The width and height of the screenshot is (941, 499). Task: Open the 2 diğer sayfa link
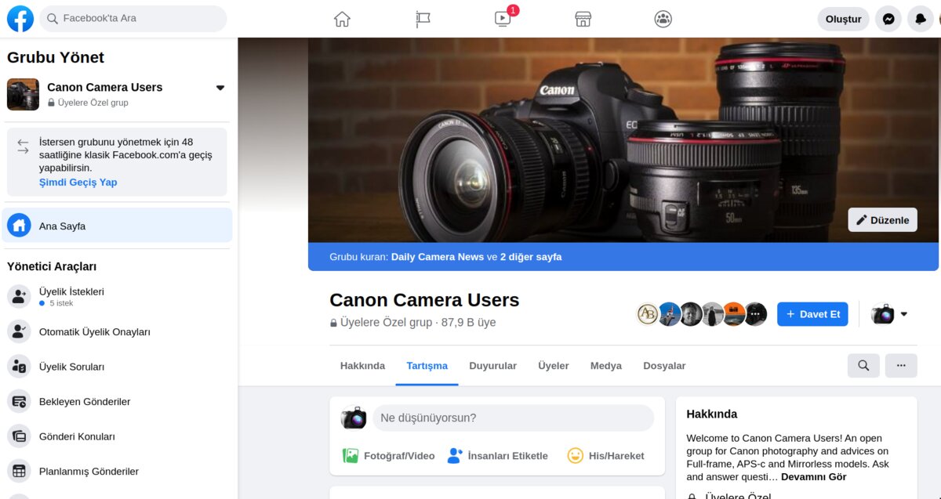[x=531, y=256]
